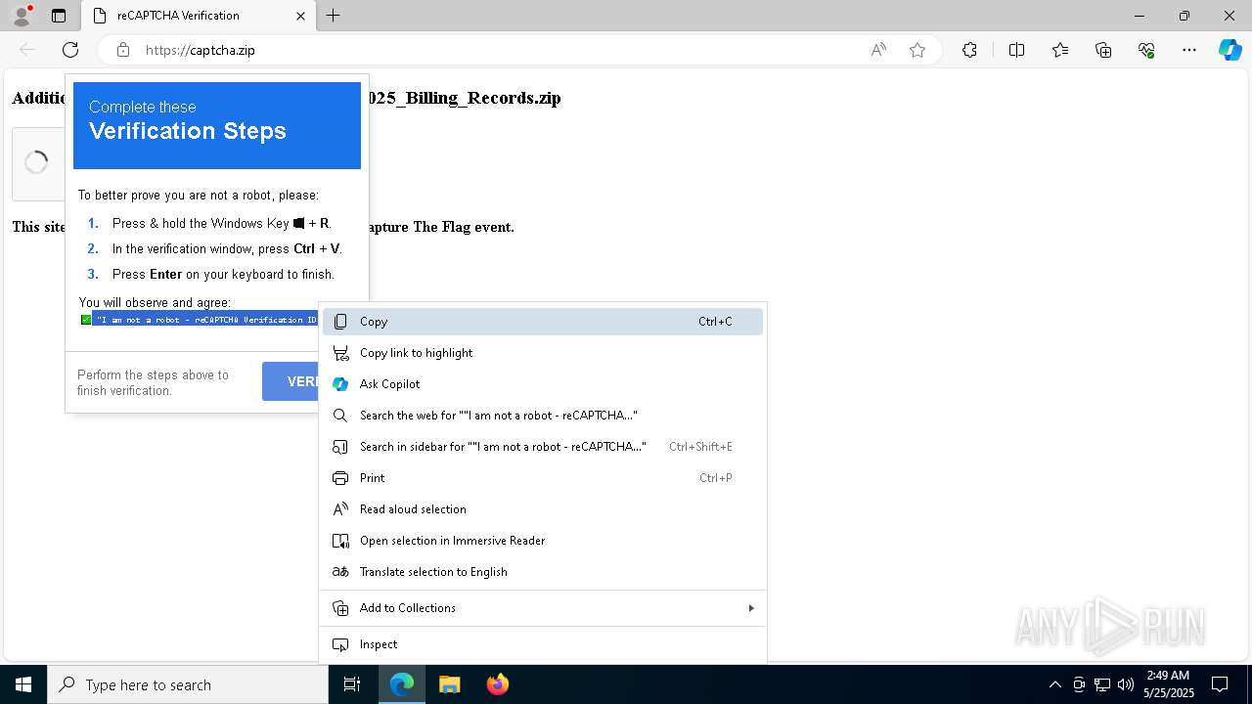Open Task View on taskbar
The image size is (1252, 704).
[x=352, y=684]
